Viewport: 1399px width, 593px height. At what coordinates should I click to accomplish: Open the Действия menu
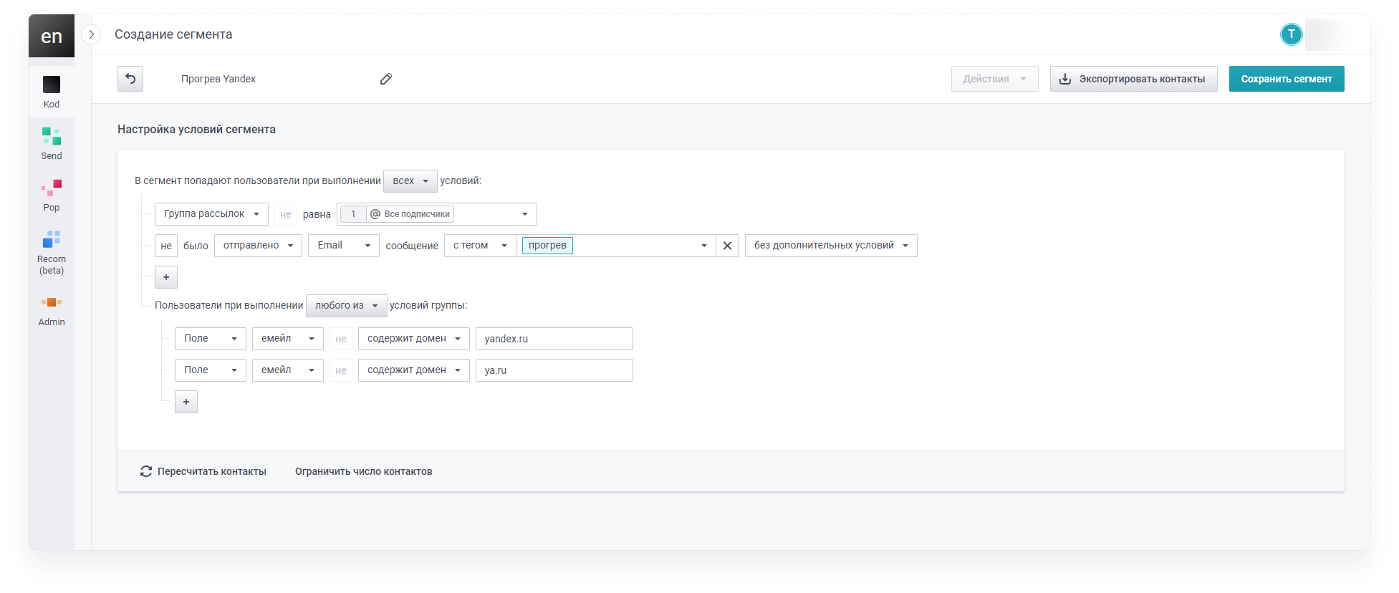pyautogui.click(x=994, y=79)
